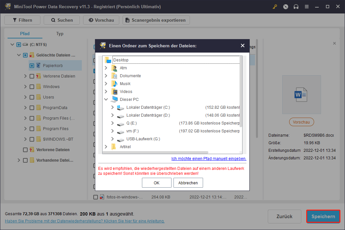Click the Dokumente folder icon

click(114, 76)
